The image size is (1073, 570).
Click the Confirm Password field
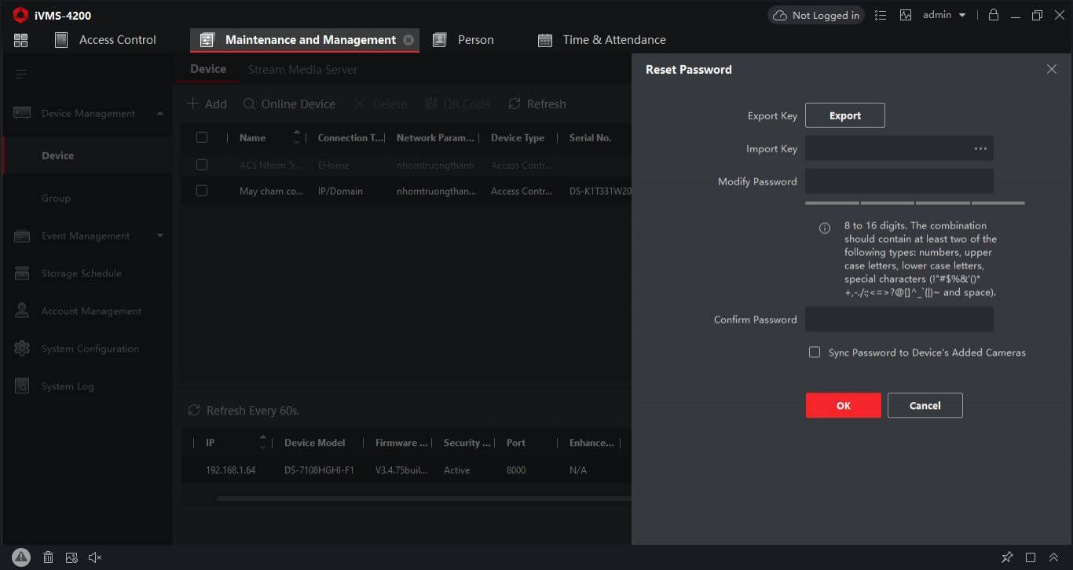click(x=899, y=320)
